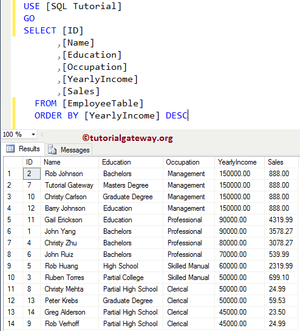Click the DESC keyword in the query
Screen dimensions: 300x331
[x=177, y=115]
